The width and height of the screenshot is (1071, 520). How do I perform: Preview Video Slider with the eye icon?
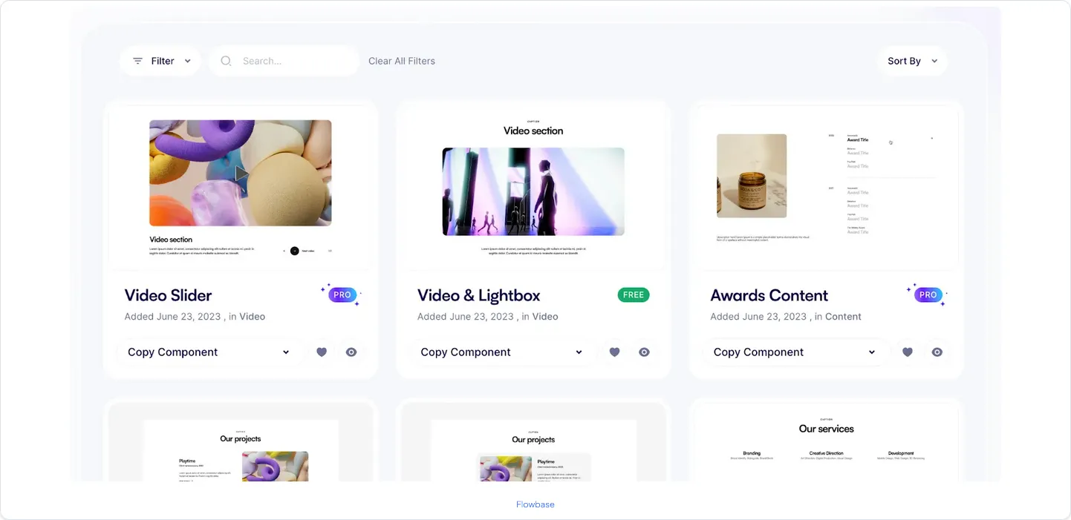click(x=351, y=352)
